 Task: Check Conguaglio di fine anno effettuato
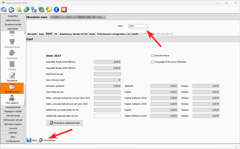[152, 62]
